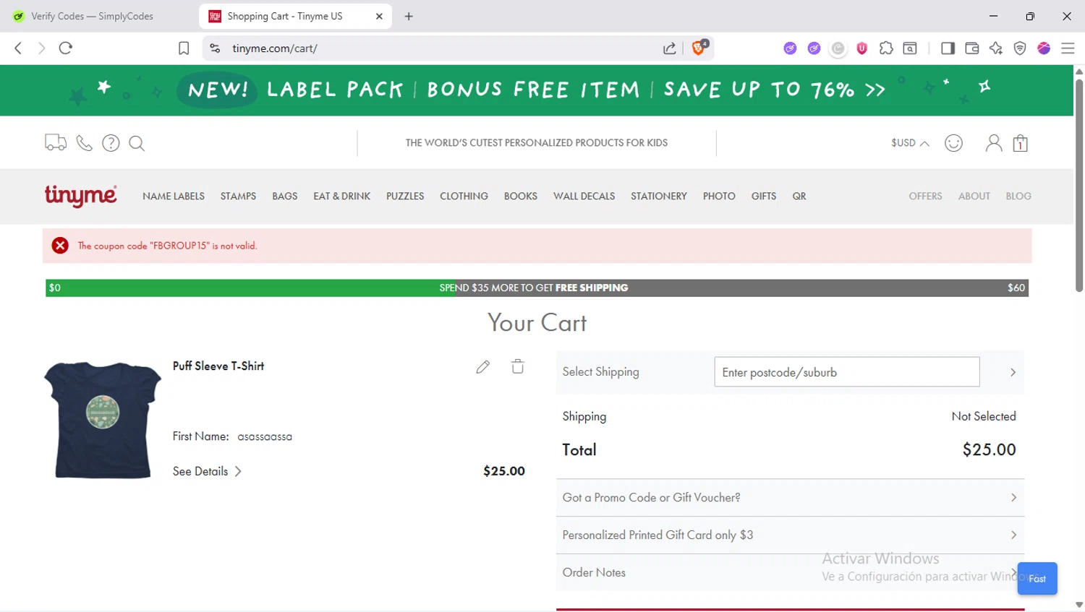
Task: Open the PHOTO menu
Action: tap(719, 197)
